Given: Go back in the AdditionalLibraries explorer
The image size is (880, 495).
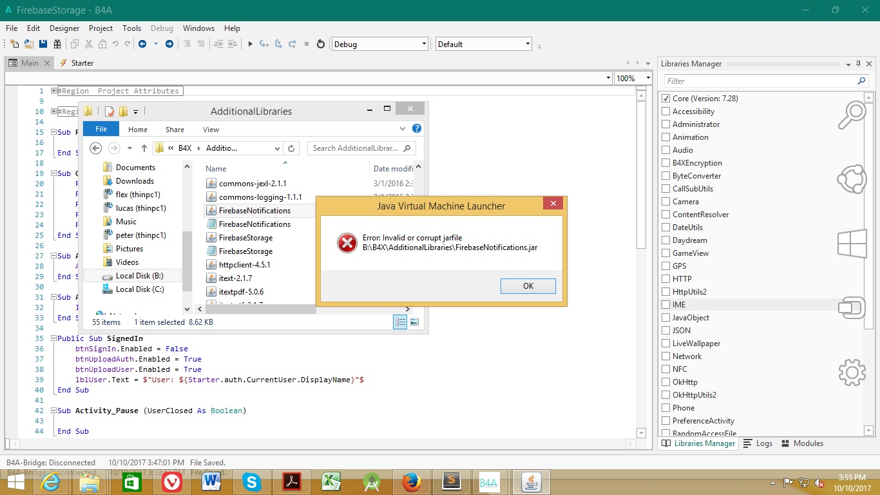Looking at the screenshot, I should [x=95, y=148].
